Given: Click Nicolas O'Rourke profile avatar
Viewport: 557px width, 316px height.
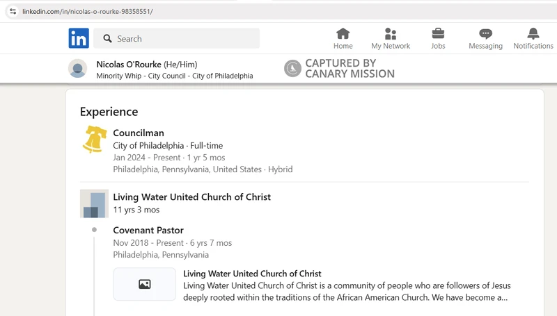Looking at the screenshot, I should point(78,68).
